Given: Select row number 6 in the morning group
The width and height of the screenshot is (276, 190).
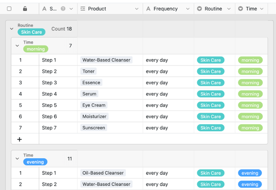Looking at the screenshot, I should point(20,116).
